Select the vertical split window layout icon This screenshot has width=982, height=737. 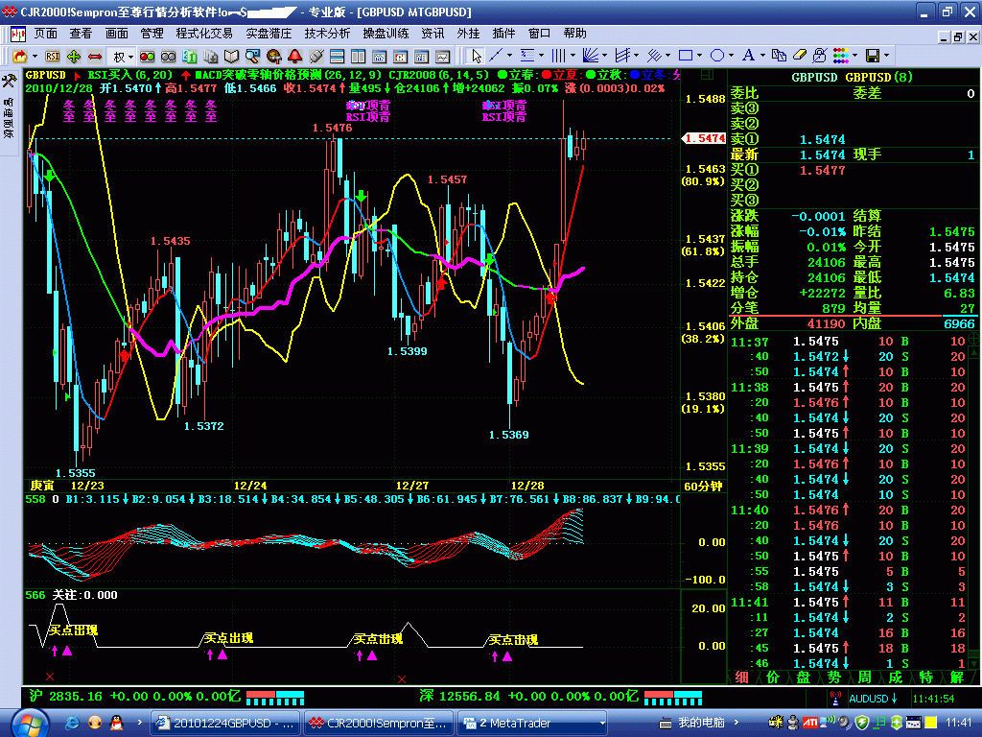click(359, 57)
